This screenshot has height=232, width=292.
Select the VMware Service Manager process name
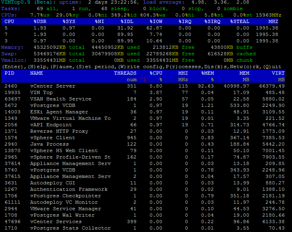click(x=66, y=209)
